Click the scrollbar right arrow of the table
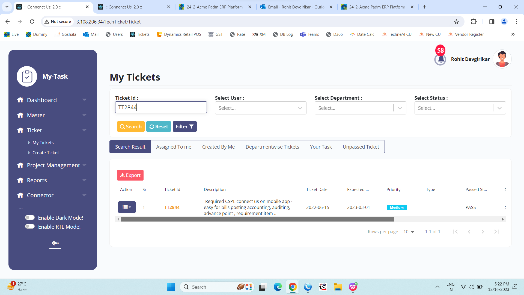The height and width of the screenshot is (295, 524). pos(503,219)
